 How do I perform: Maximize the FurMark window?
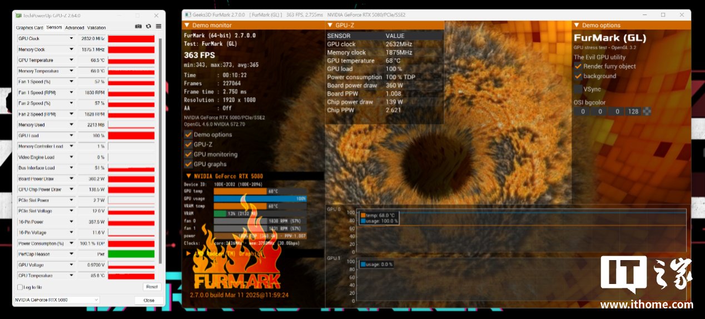pyautogui.click(x=663, y=14)
